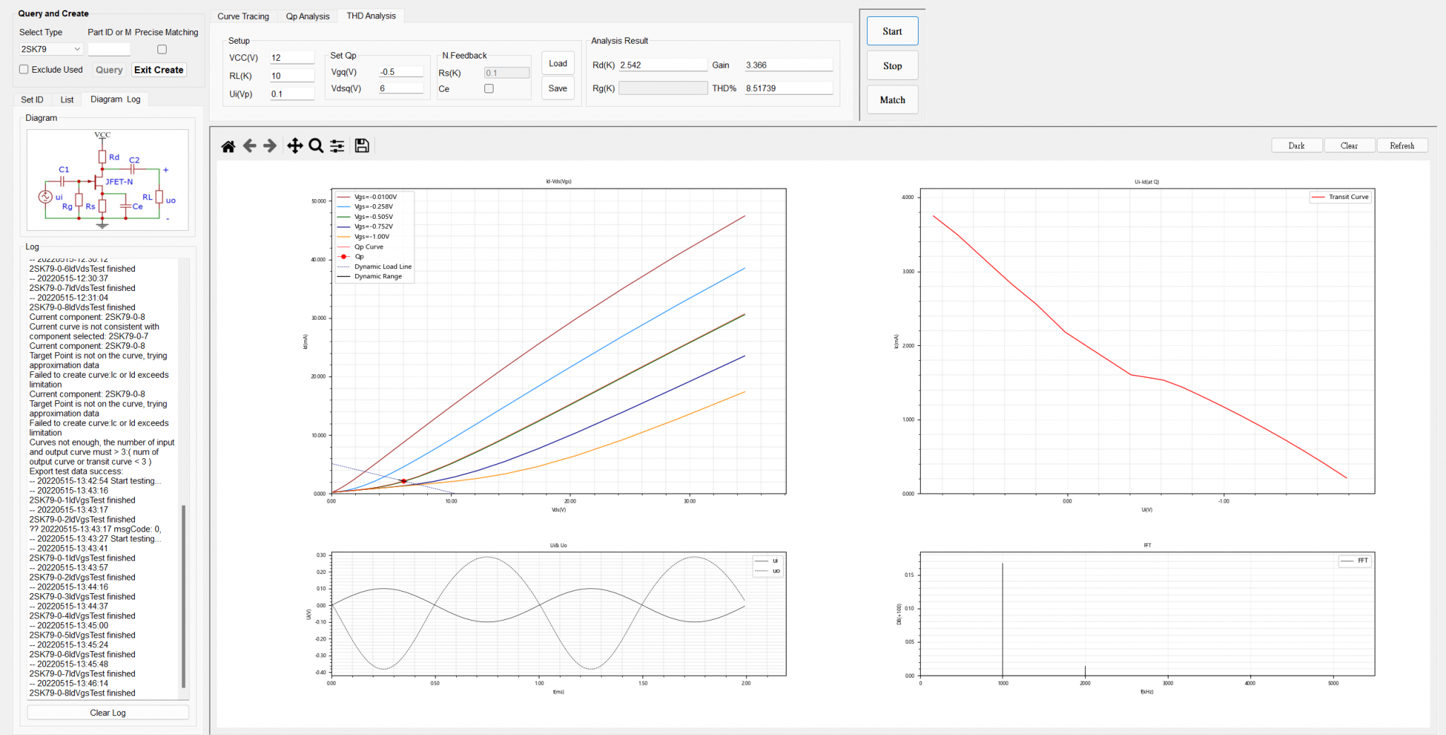Click the Home reset view icon
This screenshot has height=735, width=1446.
click(x=228, y=146)
